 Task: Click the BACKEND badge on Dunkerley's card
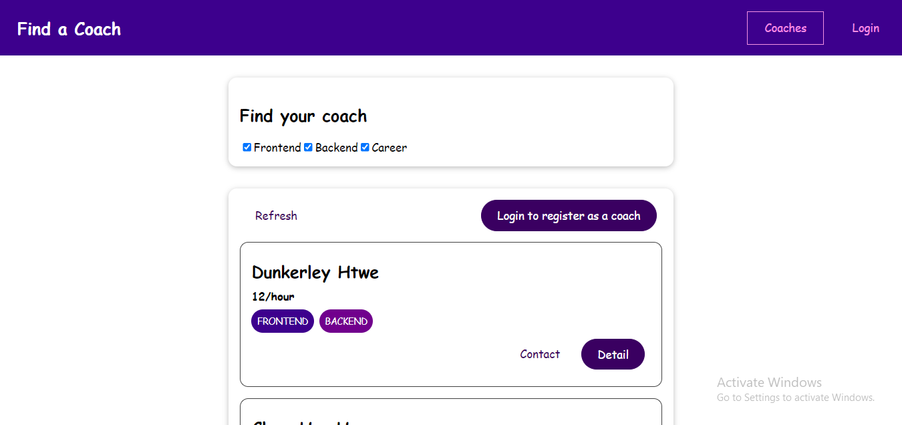[x=346, y=321]
